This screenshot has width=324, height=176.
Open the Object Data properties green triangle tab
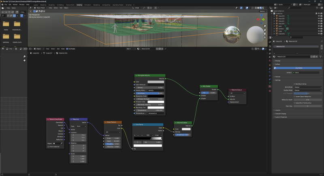tap(270, 83)
